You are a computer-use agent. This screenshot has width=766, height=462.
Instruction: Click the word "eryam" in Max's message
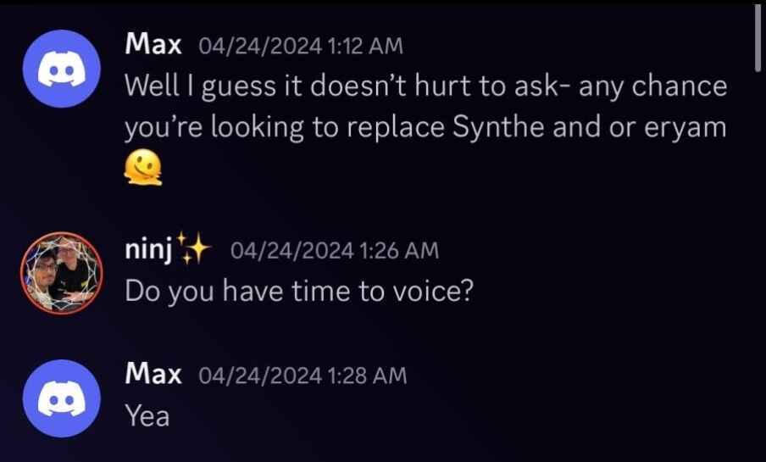685,128
